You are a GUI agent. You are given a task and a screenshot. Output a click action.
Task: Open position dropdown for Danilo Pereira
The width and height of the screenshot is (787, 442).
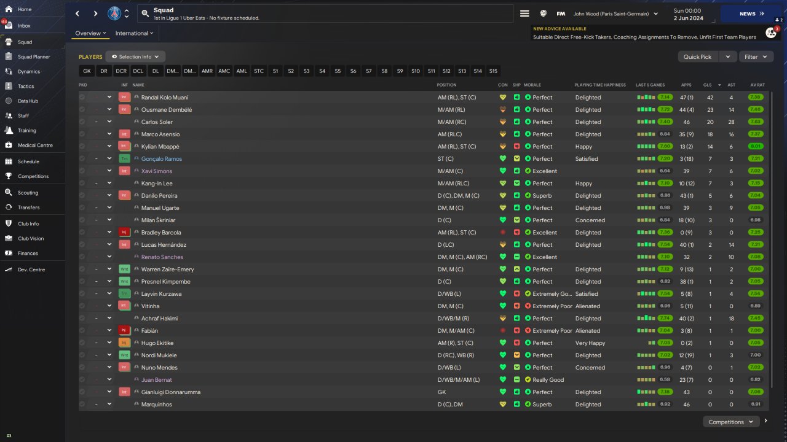click(x=109, y=195)
